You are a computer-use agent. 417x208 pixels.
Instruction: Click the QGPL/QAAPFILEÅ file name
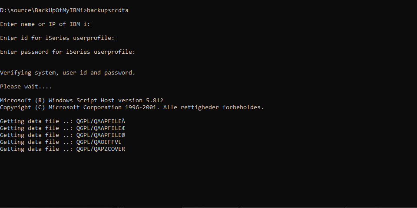click(100, 121)
